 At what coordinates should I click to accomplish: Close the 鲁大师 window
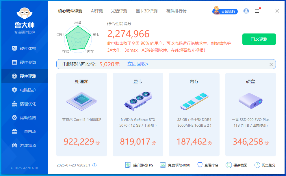[277, 11]
